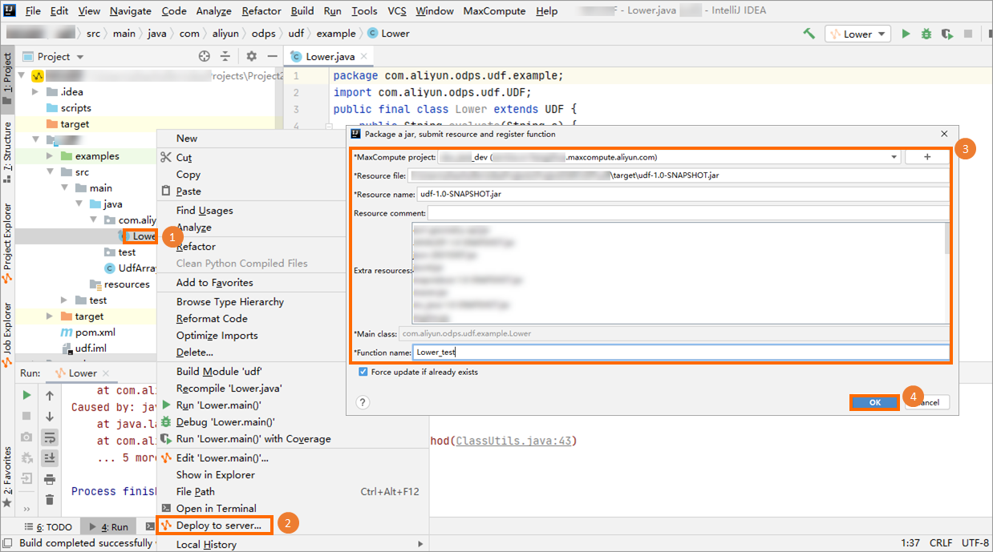Open Project panel gear settings
This screenshot has height=552, width=993.
[251, 56]
